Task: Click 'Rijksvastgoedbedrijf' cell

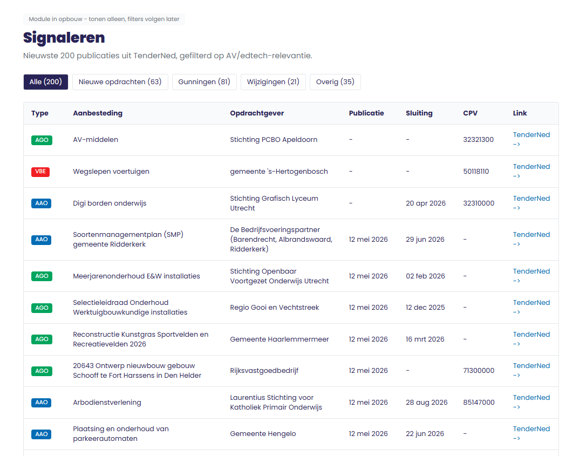Action: tap(264, 371)
